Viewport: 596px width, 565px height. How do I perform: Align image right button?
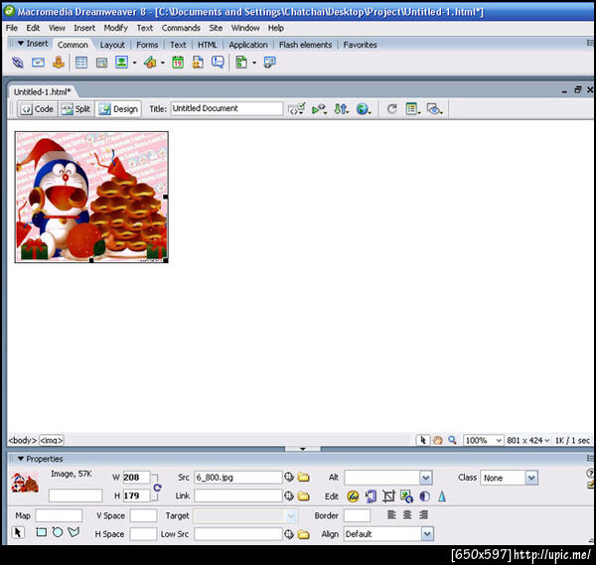[423, 514]
